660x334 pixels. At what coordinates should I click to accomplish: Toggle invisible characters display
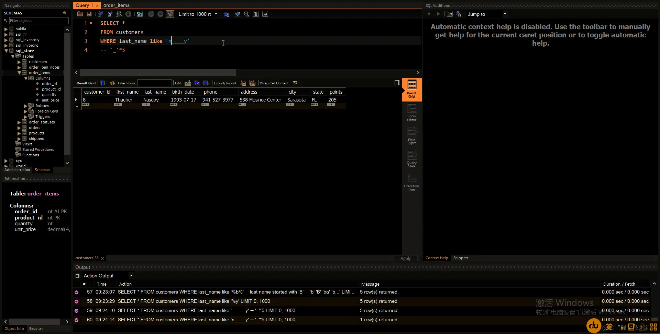point(256,14)
